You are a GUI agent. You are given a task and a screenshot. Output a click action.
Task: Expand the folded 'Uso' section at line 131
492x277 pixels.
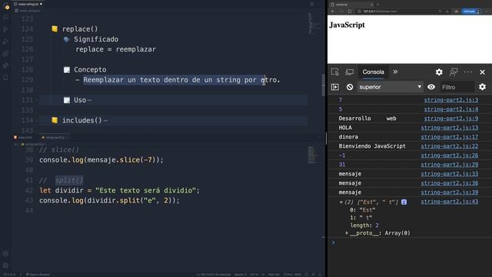pyautogui.click(x=37, y=100)
